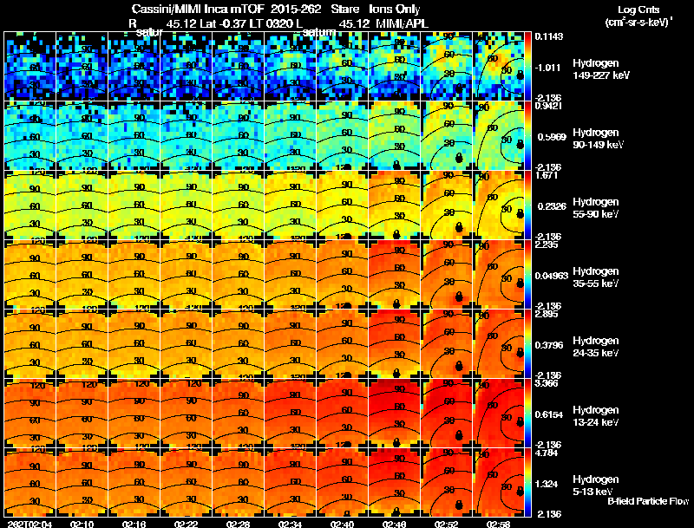Click the Hydrogen 35-55 keV row label

click(599, 277)
